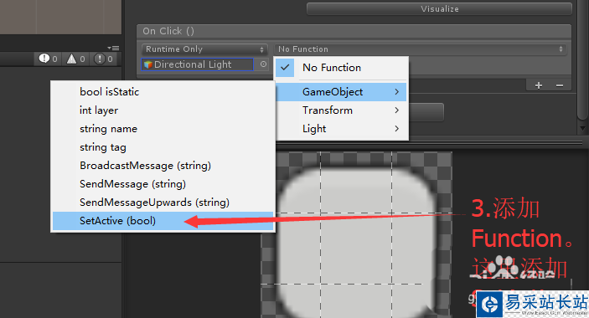Click the inspector scrollbar down arrow
589x318 pixels.
click(x=582, y=129)
